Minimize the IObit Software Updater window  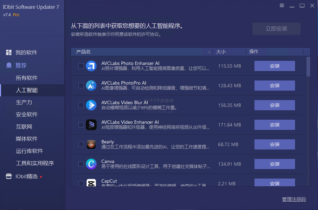tap(292, 7)
